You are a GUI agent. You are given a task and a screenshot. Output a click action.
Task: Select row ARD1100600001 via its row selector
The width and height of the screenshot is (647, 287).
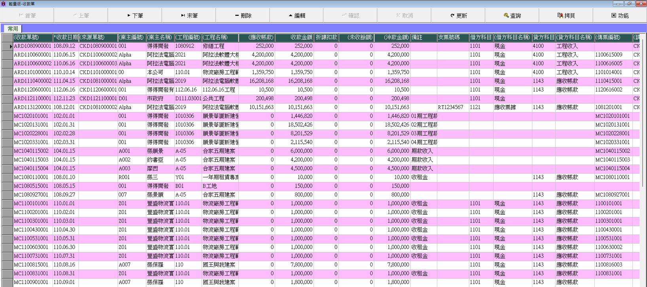click(x=7, y=55)
